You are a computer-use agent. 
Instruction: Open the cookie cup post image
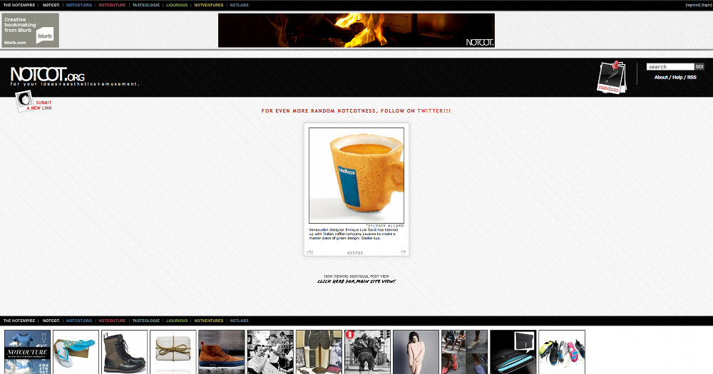[356, 175]
